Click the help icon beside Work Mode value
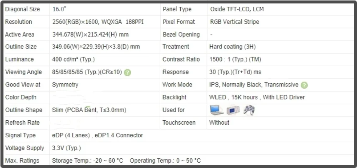357x168 pixels. coord(304,85)
